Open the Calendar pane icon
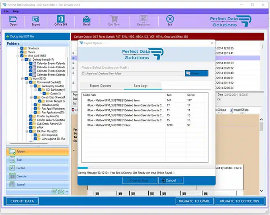This screenshot has height=215, width=270. pos(12,176)
